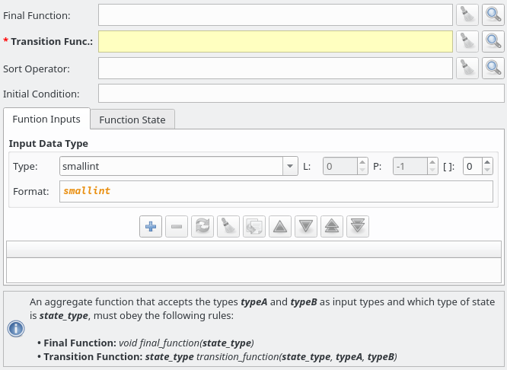Focus the Sort Operator text field
This screenshot has height=370, width=507.
276,69
